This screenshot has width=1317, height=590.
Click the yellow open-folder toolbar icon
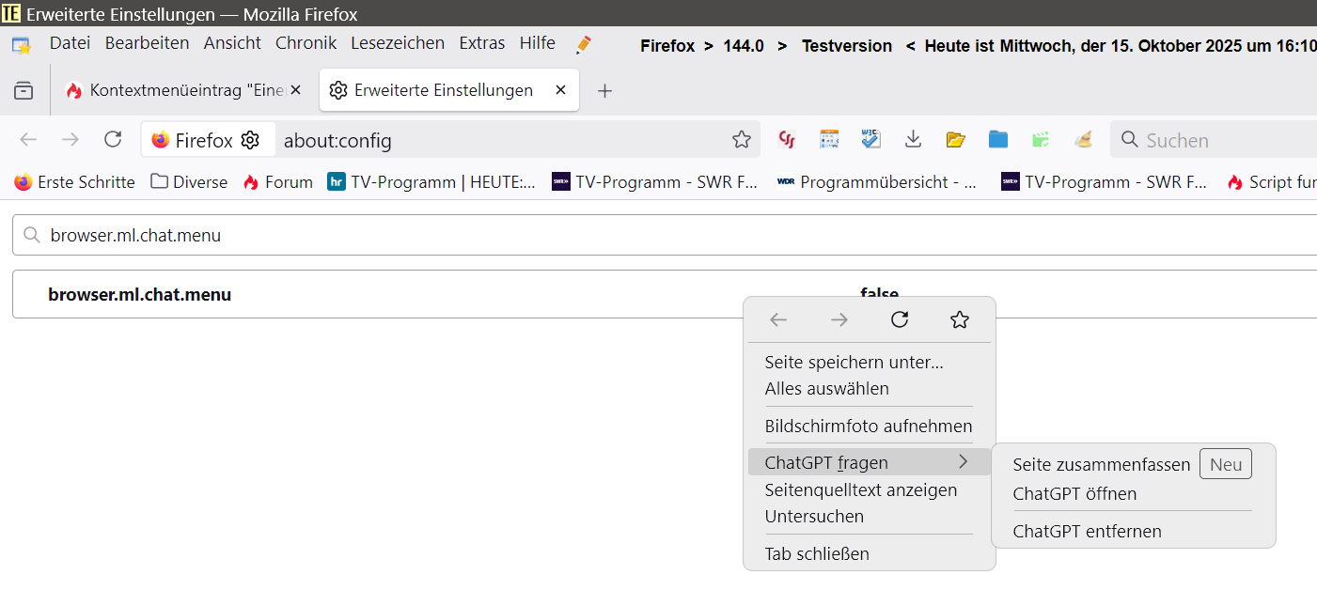tap(956, 140)
